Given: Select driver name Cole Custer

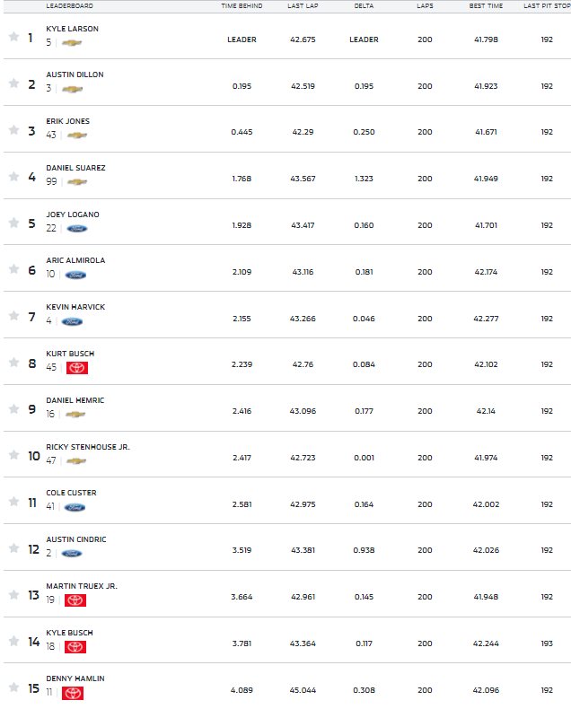Looking at the screenshot, I should tap(71, 493).
